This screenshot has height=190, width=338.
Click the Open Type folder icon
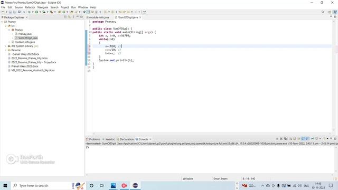coord(72,12)
